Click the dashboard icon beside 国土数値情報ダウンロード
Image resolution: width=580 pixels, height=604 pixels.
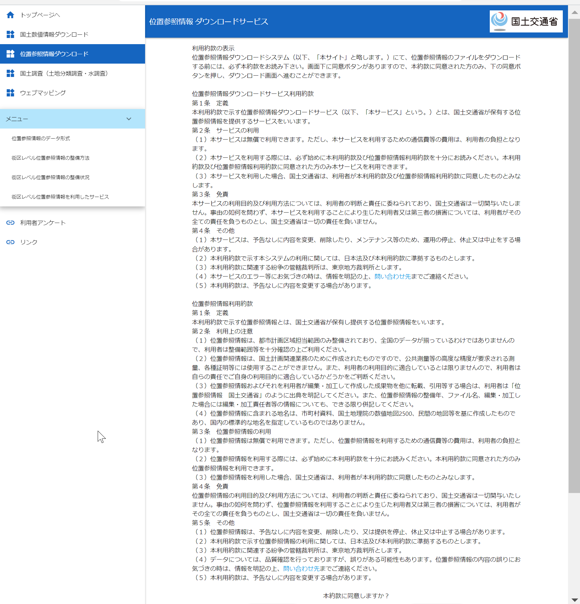click(10, 34)
